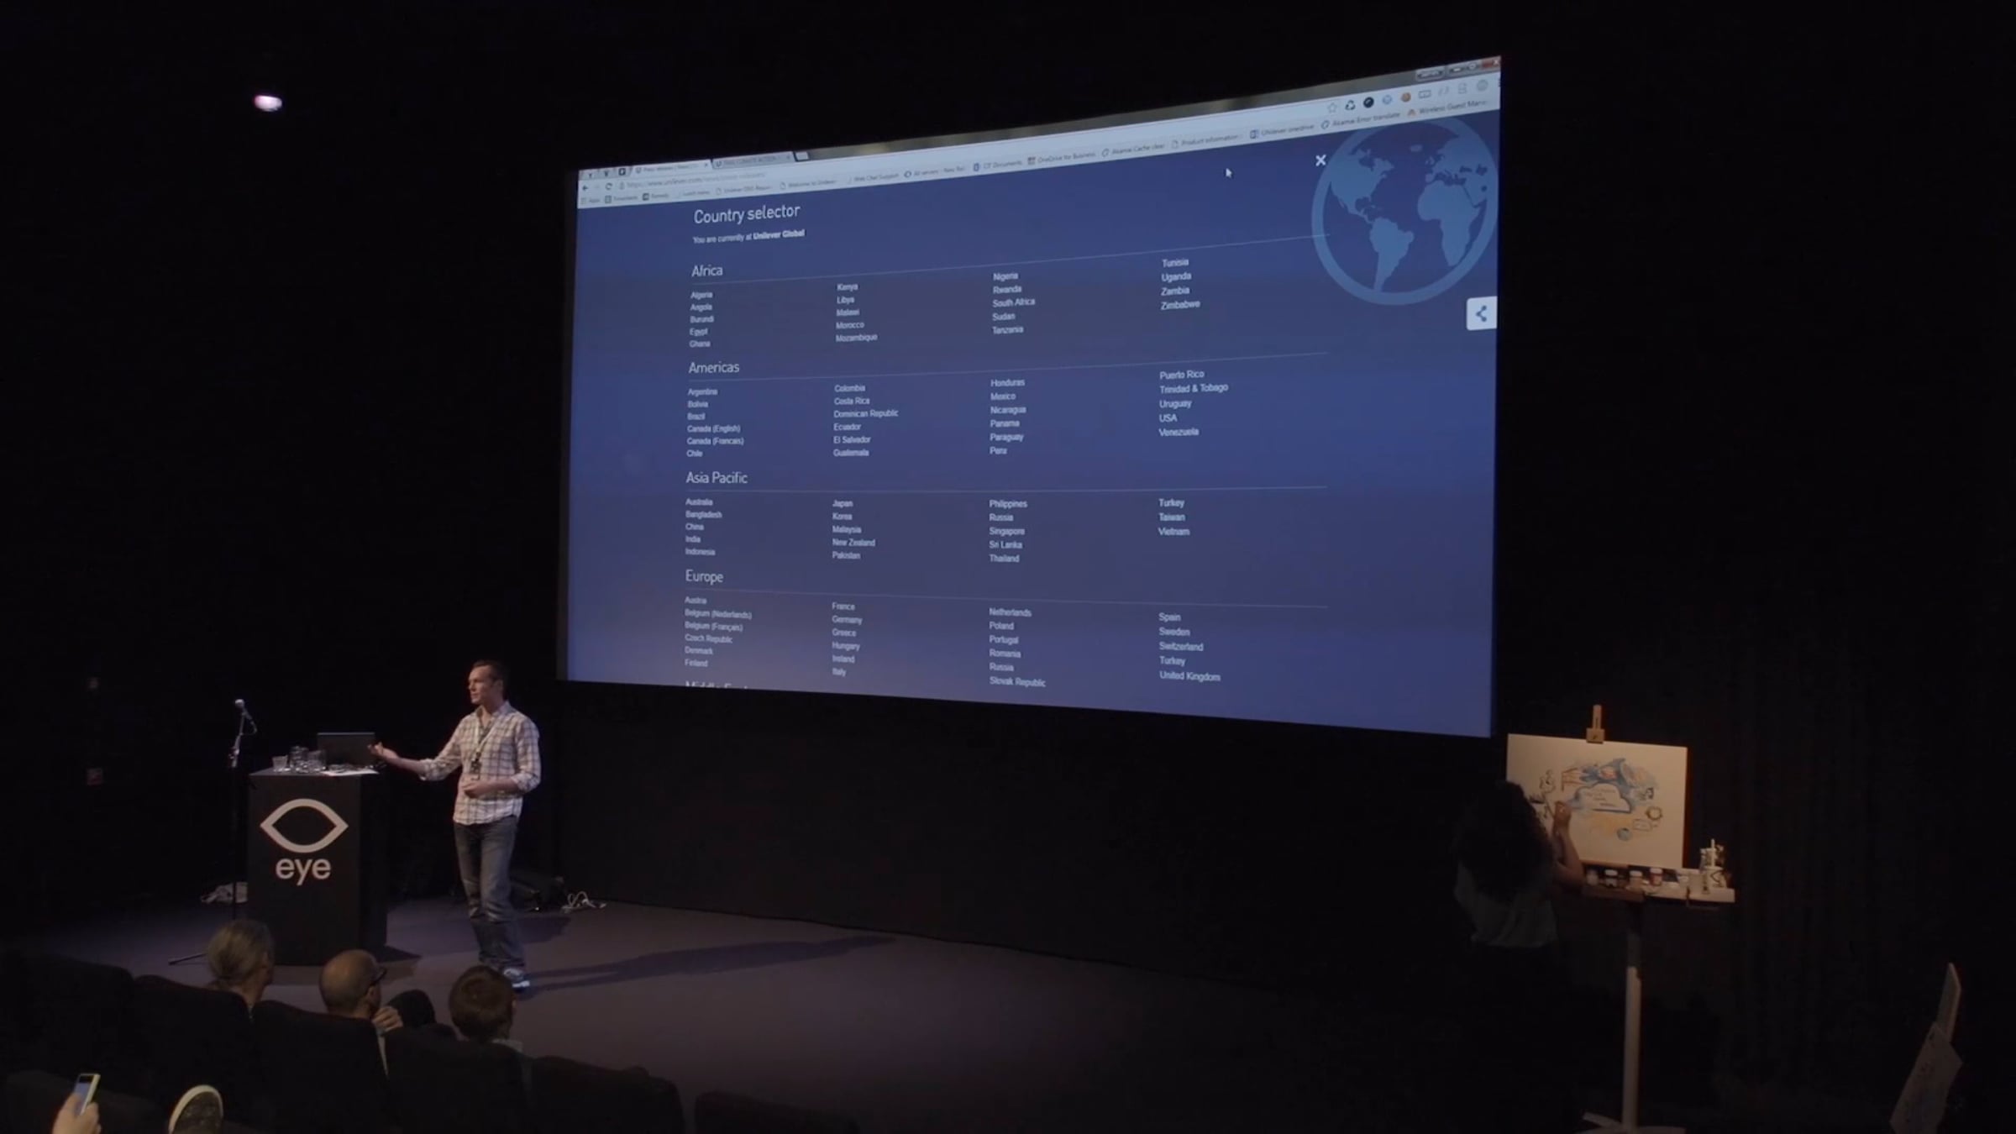Pick Canada (English) from the Americas list

[713, 428]
